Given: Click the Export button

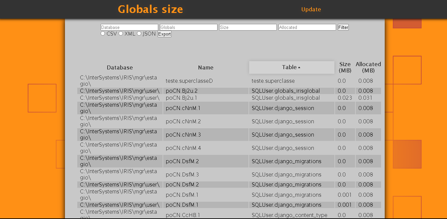Looking at the screenshot, I should coord(164,34).
